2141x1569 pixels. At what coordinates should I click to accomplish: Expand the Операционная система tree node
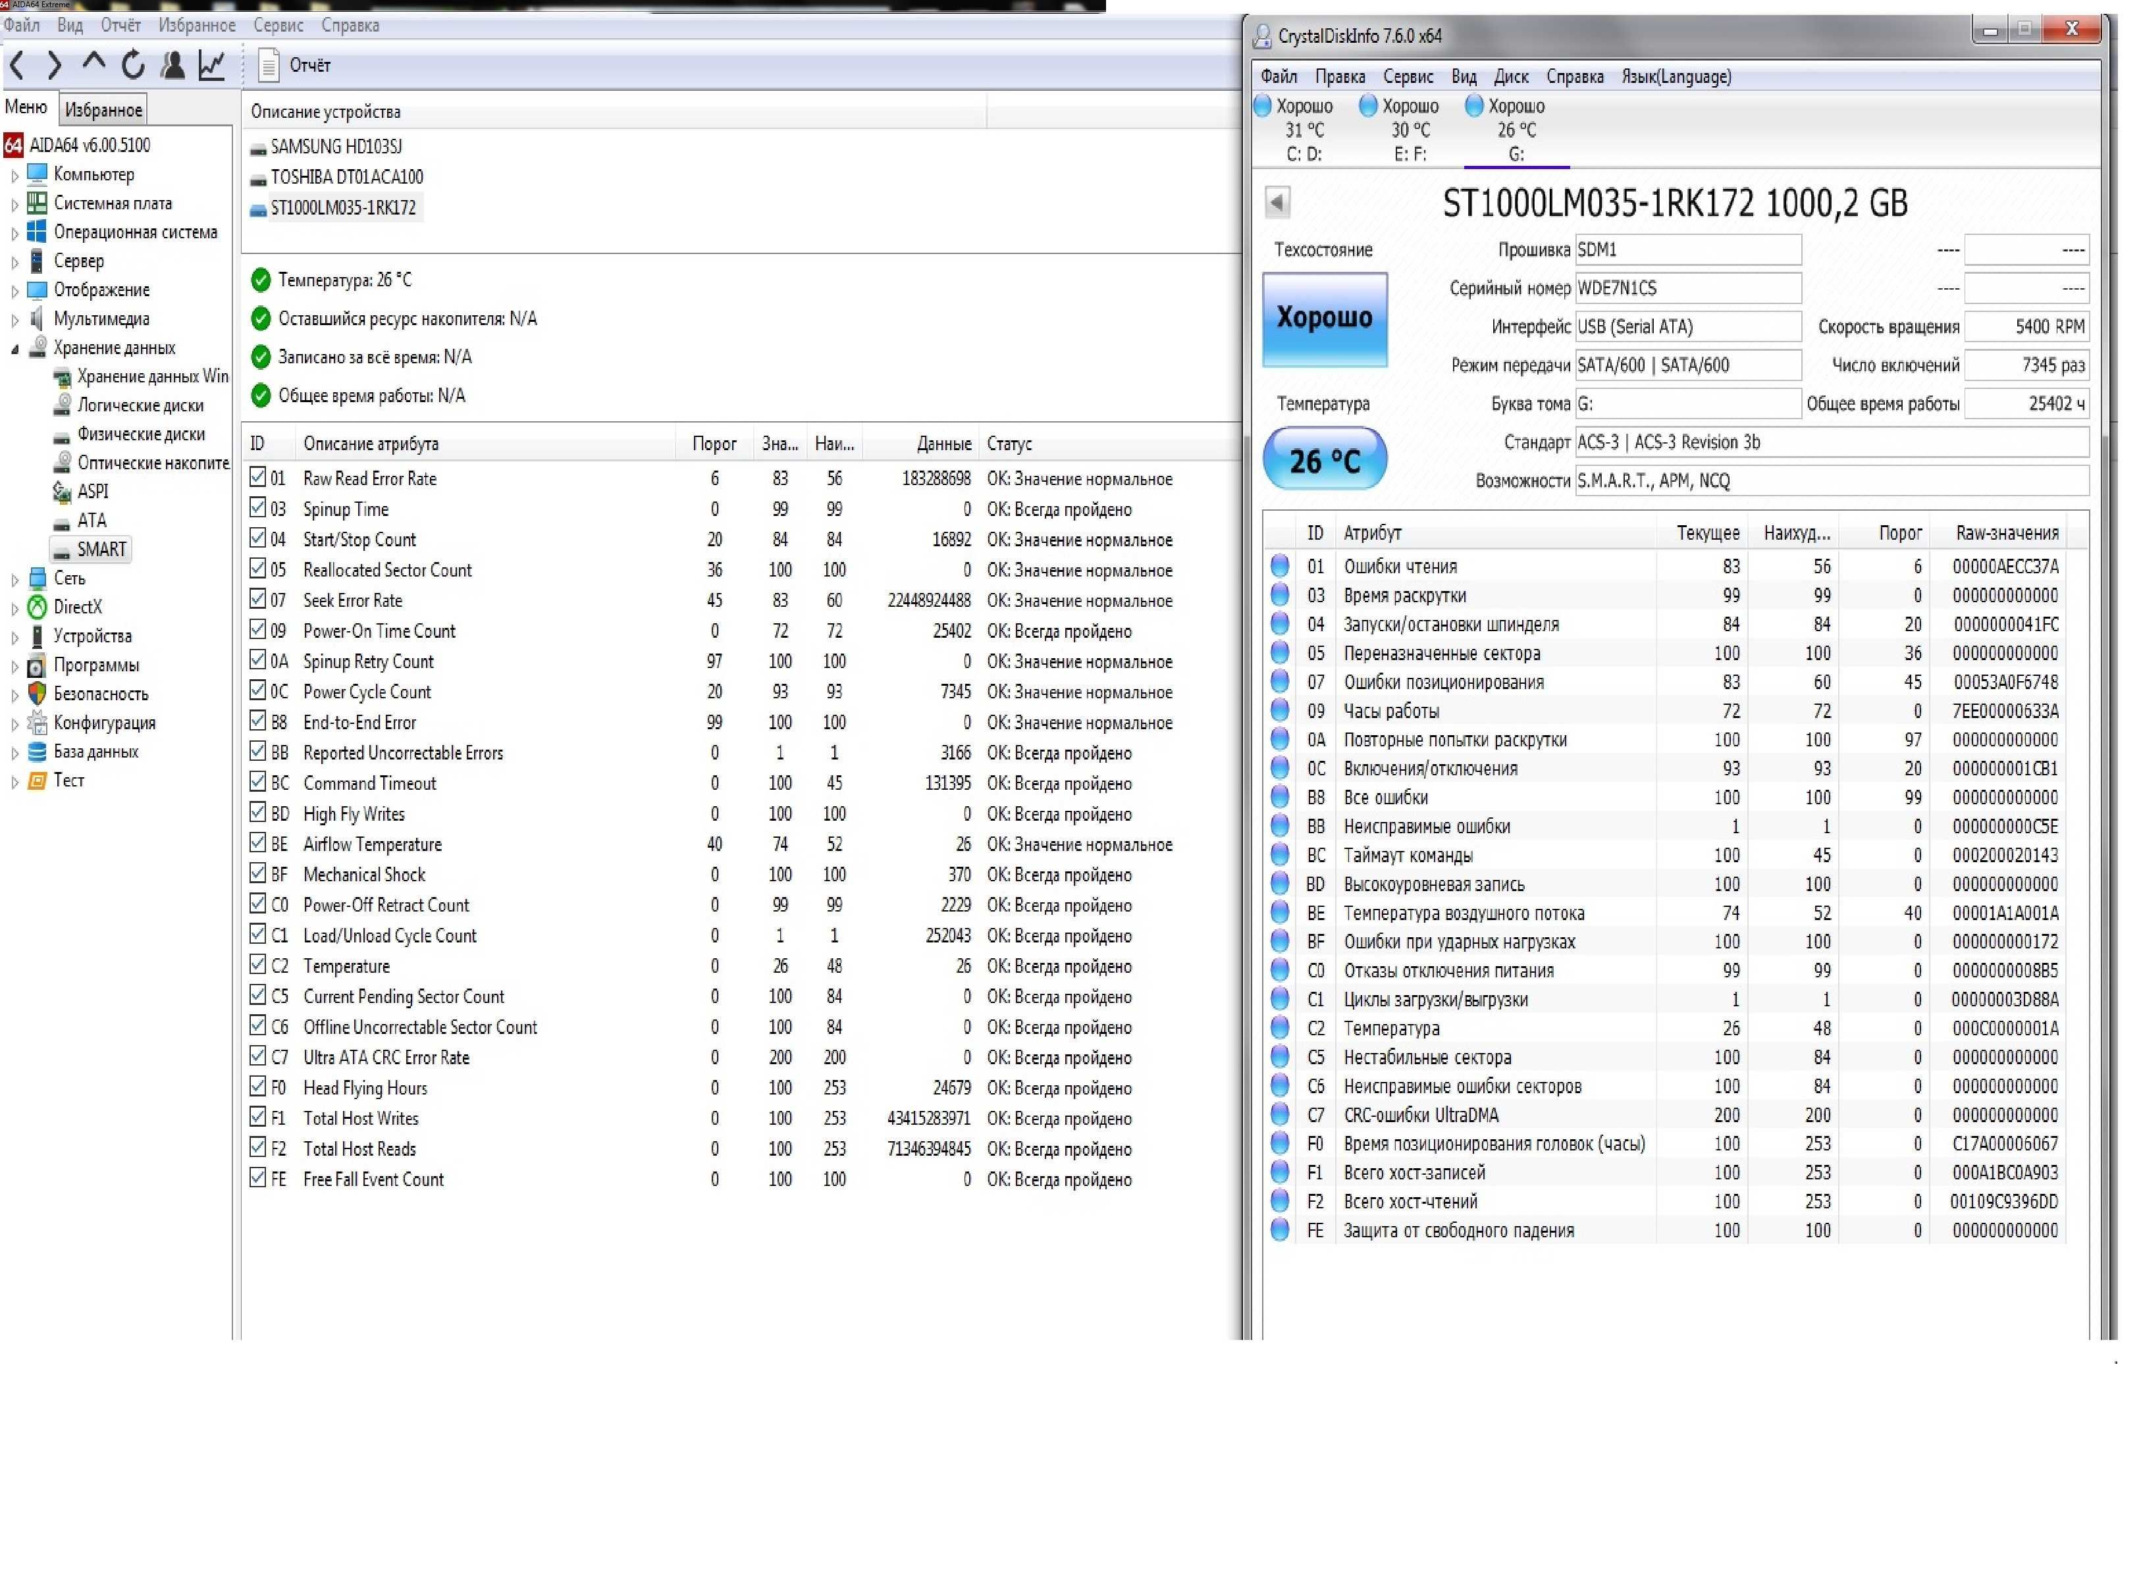[x=14, y=234]
